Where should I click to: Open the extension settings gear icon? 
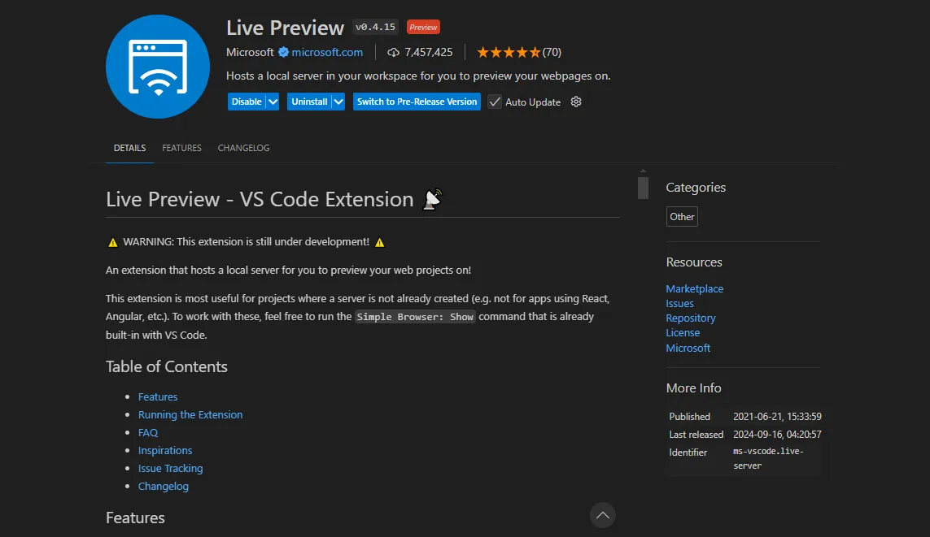point(576,102)
